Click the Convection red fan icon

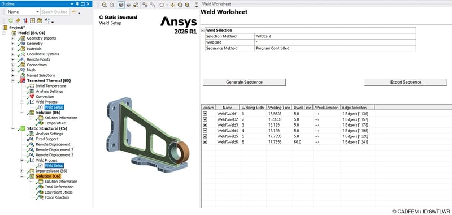32,96
